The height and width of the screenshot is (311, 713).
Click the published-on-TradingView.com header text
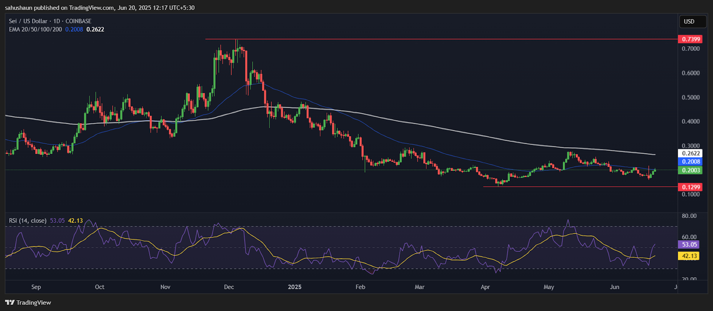click(100, 8)
